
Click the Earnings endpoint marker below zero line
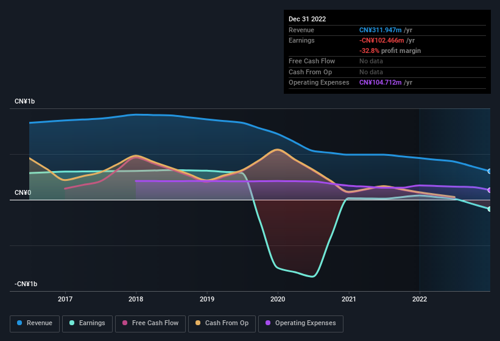tap(490, 209)
